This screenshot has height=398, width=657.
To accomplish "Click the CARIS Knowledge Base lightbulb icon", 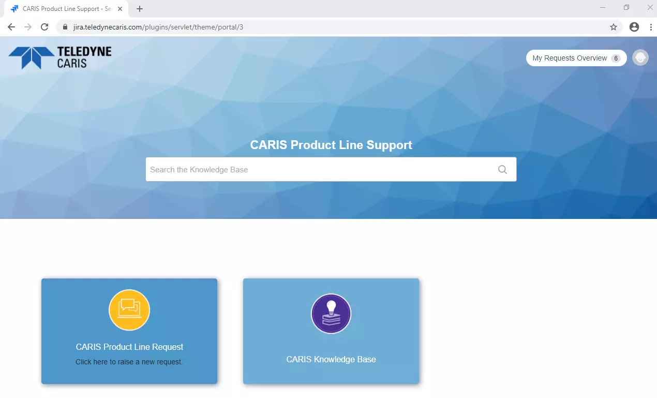I will pos(331,313).
